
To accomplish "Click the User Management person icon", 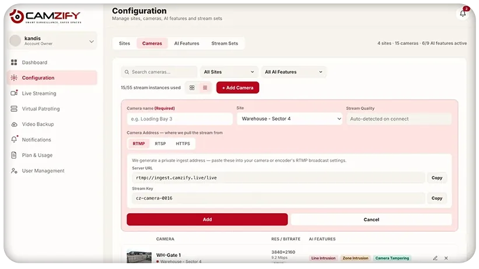I will pyautogui.click(x=14, y=171).
